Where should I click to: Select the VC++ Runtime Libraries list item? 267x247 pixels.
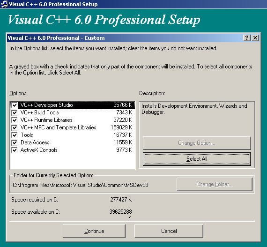pos(73,120)
